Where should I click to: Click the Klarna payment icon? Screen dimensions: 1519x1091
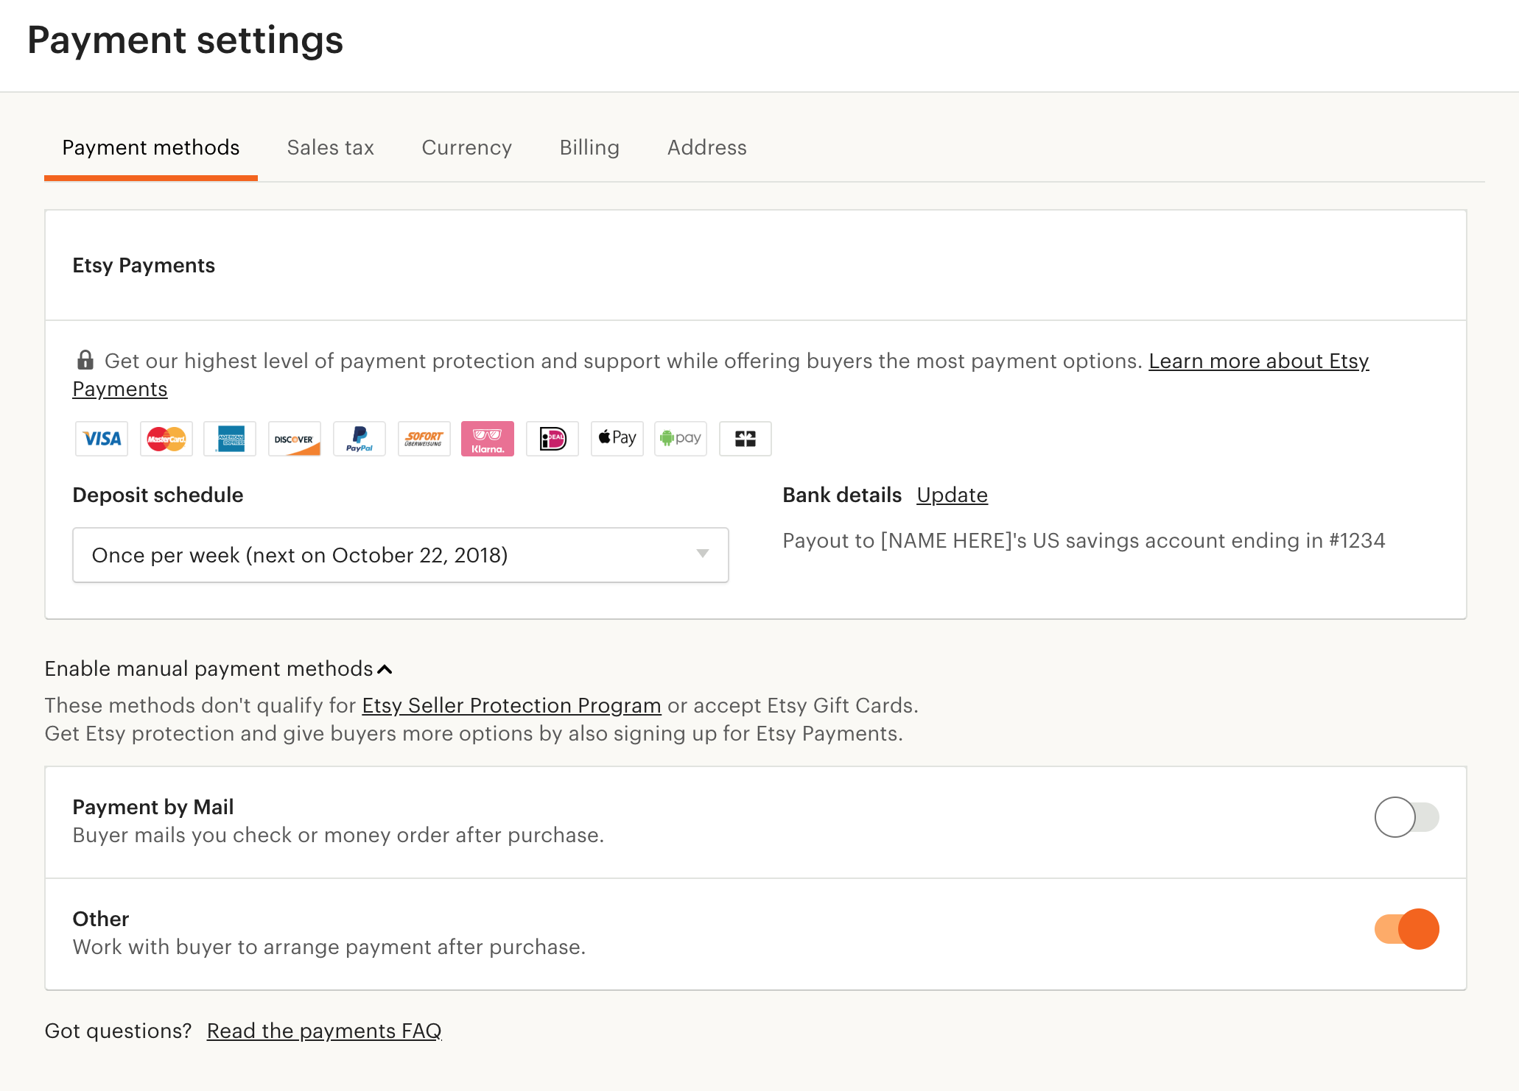(488, 438)
